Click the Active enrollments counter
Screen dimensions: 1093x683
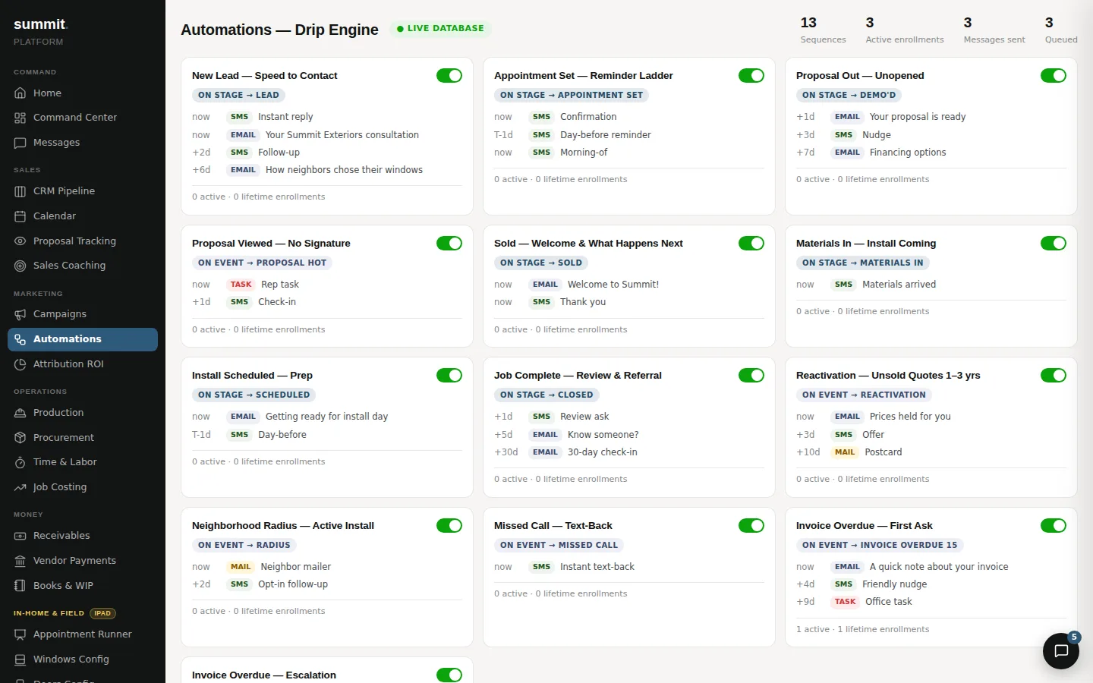[x=905, y=30]
